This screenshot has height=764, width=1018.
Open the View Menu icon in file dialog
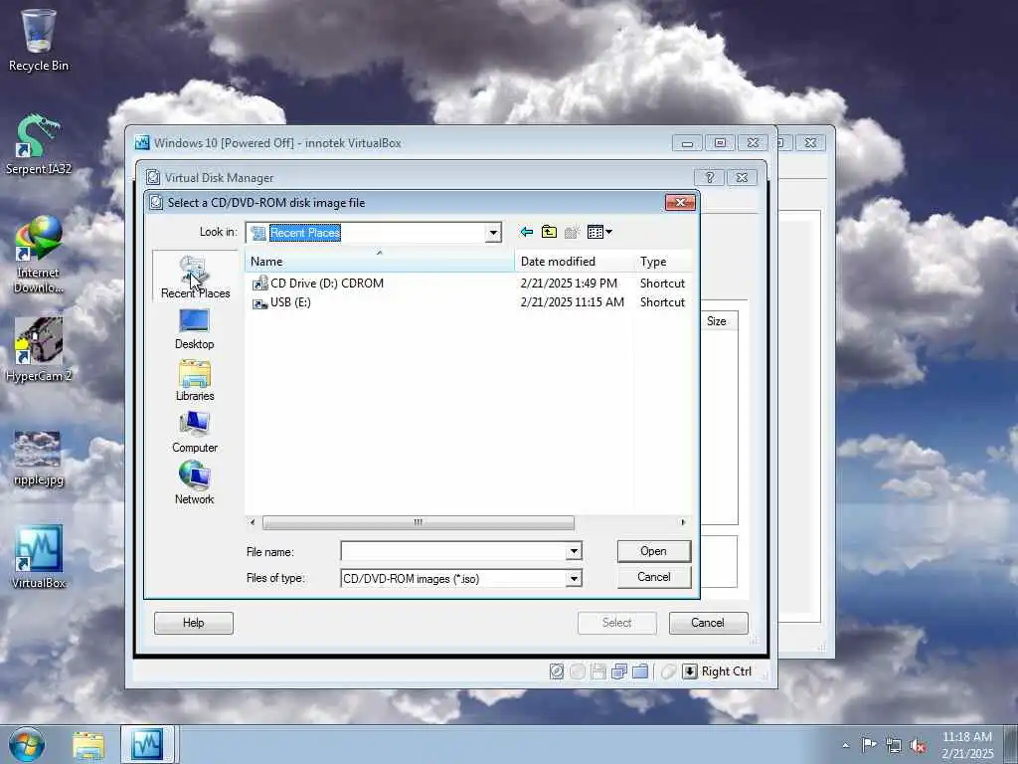coord(595,232)
